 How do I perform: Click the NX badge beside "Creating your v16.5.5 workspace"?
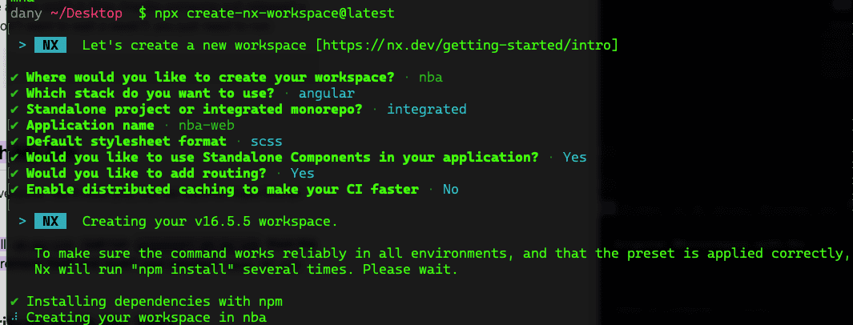pos(50,221)
